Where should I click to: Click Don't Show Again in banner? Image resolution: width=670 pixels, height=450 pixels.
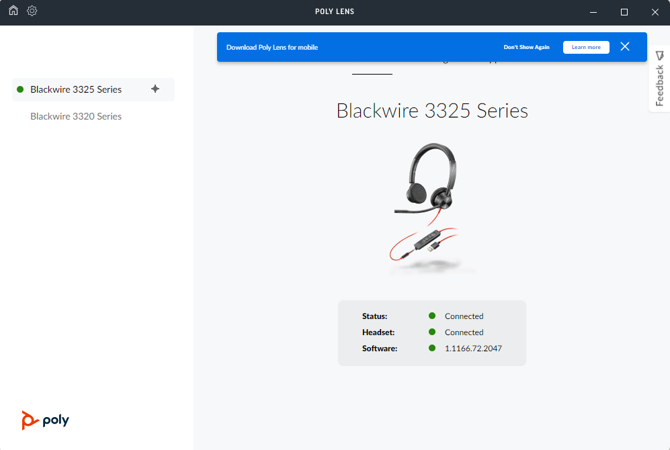pos(526,48)
